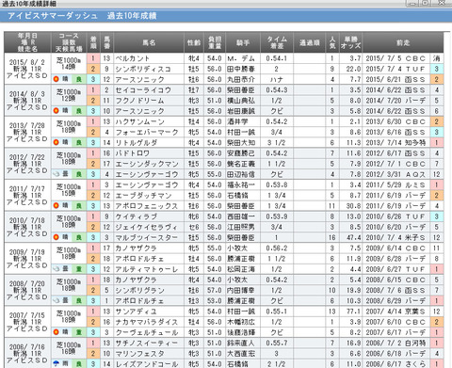This screenshot has width=452, height=368.
Task: Select horse name サチノスイーティー
Action: pyautogui.click(x=147, y=344)
